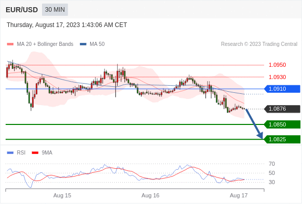Image resolution: width=302 pixels, height=204 pixels.
Task: Click the 1.0950 resistance level label
Action: (x=277, y=65)
